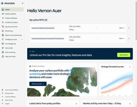Click the Home house icon
Screen dimensions: 137x107
click(3, 10)
